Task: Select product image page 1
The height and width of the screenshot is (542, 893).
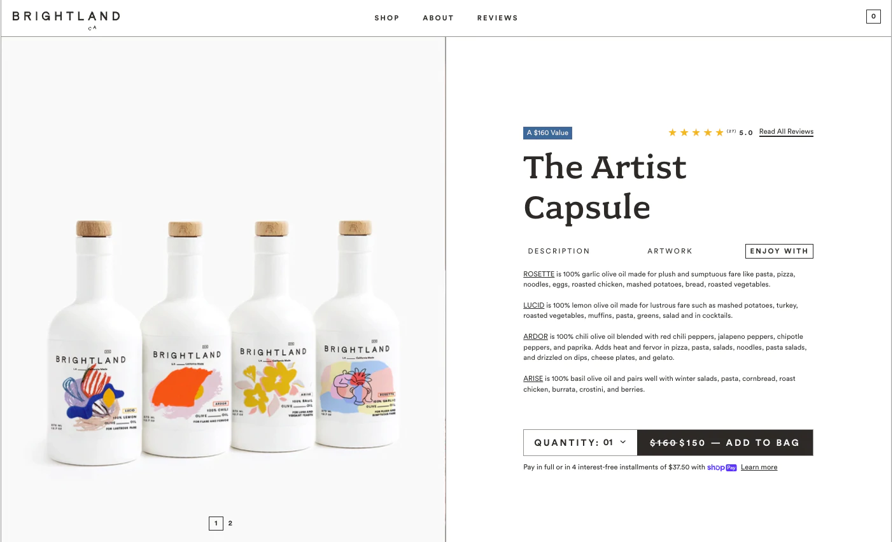Action: click(x=216, y=524)
